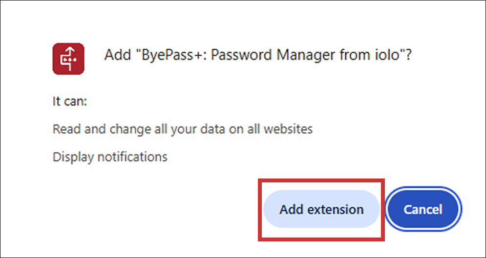Dismiss the prompt with the Cancel button

423,209
